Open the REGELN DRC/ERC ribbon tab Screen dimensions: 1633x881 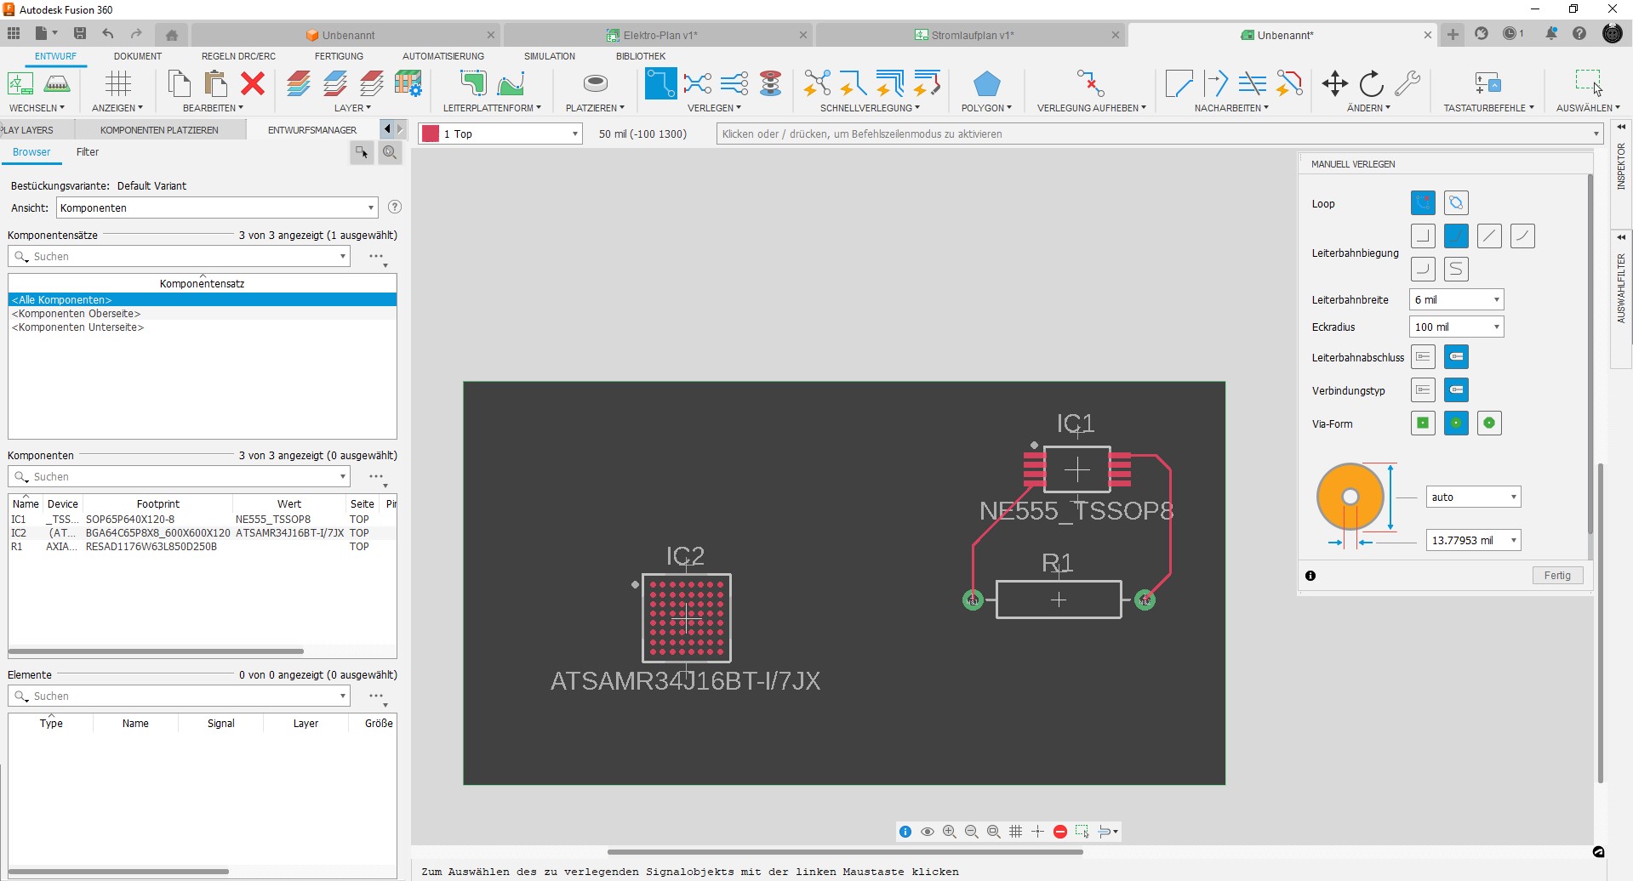pos(238,56)
